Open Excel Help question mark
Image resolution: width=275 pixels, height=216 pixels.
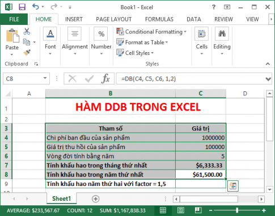[x=214, y=7]
